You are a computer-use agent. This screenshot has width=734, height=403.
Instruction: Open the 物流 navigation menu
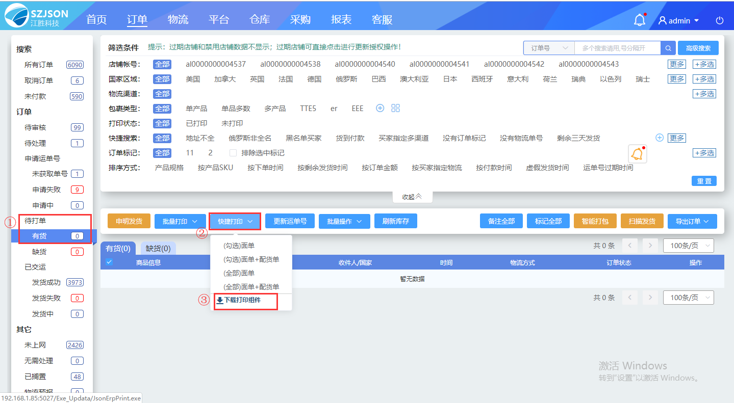click(178, 20)
